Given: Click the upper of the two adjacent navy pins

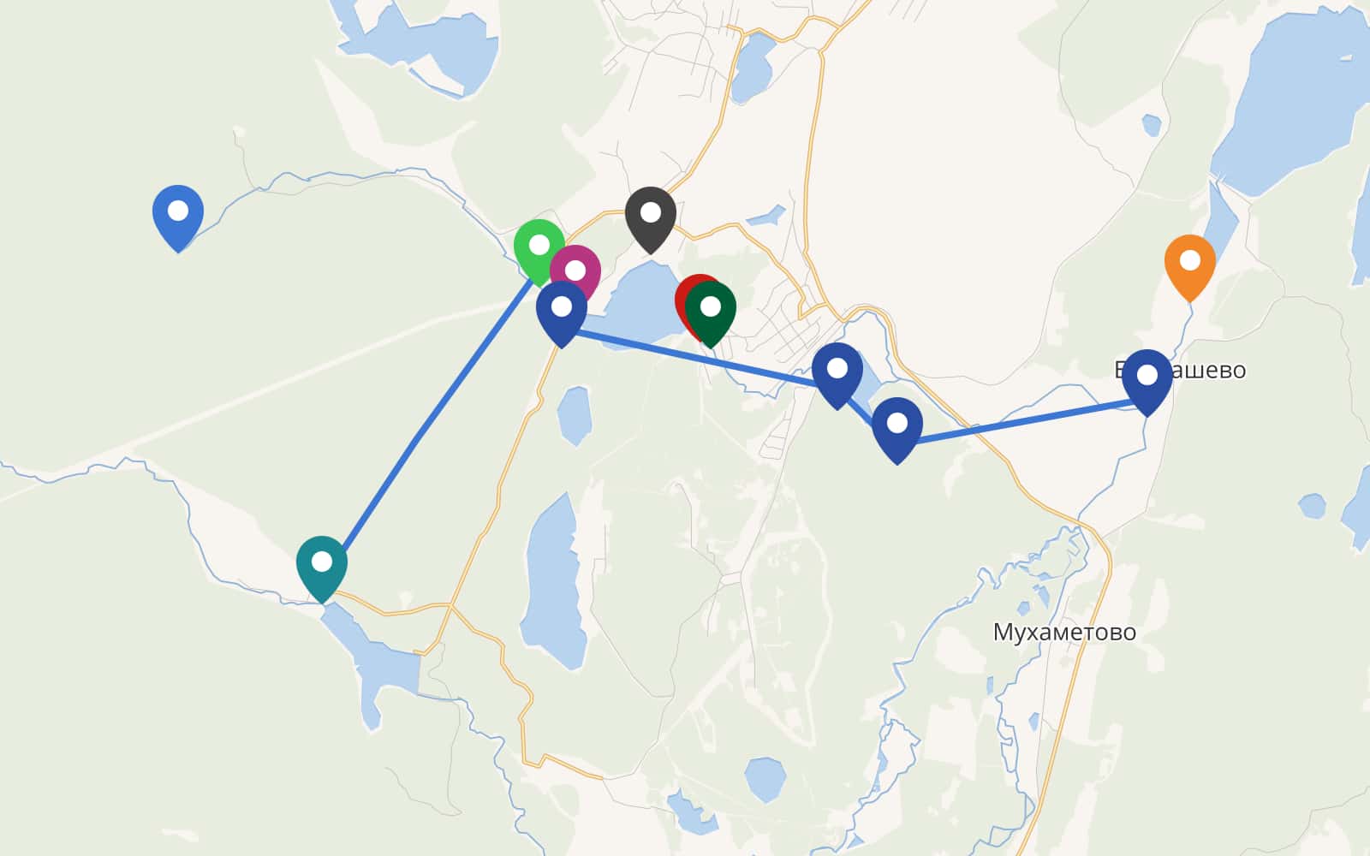Looking at the screenshot, I should click(x=837, y=374).
